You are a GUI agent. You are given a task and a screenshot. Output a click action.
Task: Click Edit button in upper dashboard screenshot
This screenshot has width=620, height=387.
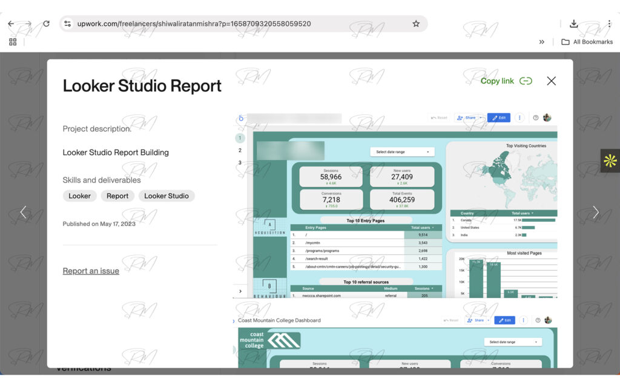(499, 117)
